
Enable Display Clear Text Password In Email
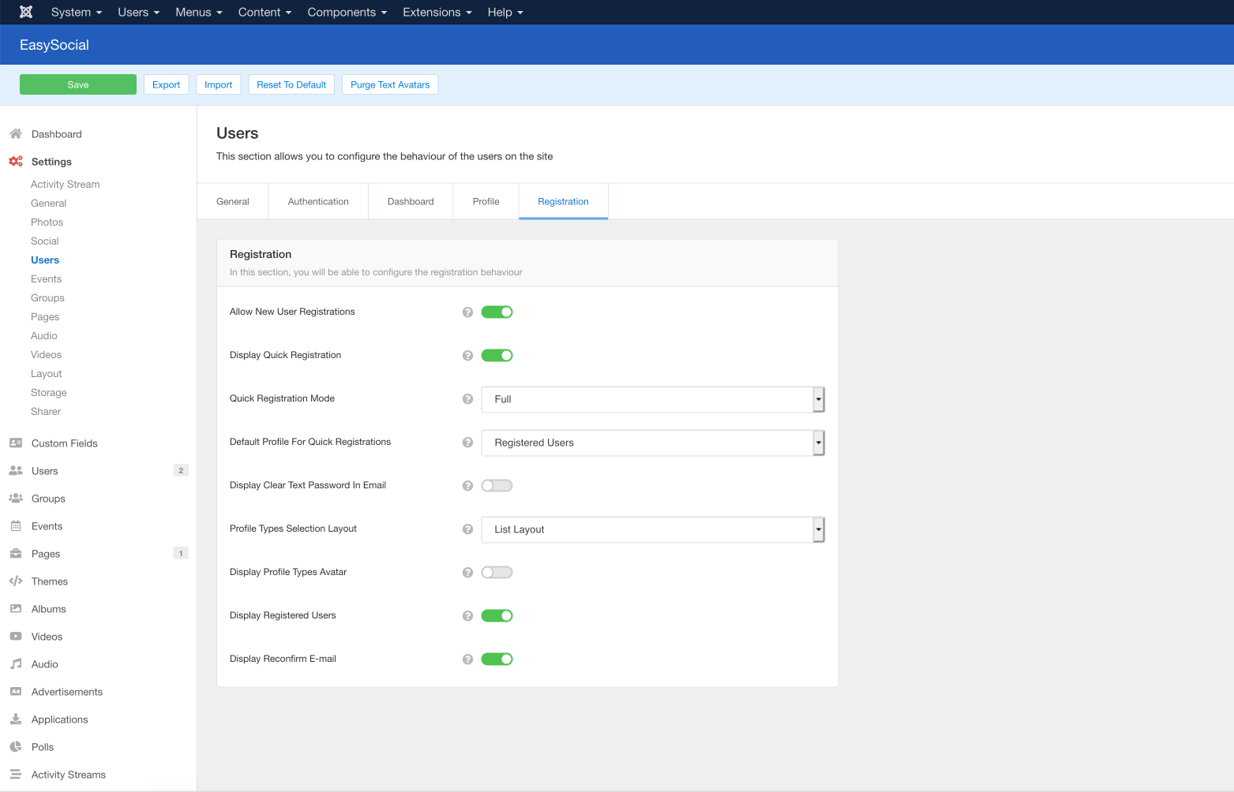[497, 486]
